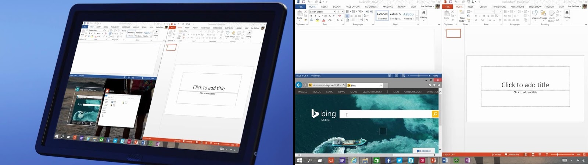Toggle Underline formatting in Word
This screenshot has width=588, height=165.
(x=319, y=16)
